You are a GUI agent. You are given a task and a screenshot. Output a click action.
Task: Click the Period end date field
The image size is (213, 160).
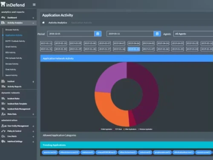click(130, 34)
